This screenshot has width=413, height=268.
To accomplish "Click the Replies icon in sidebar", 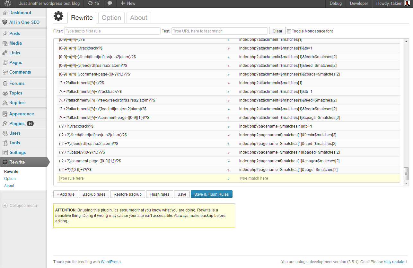I will [x=5, y=103].
